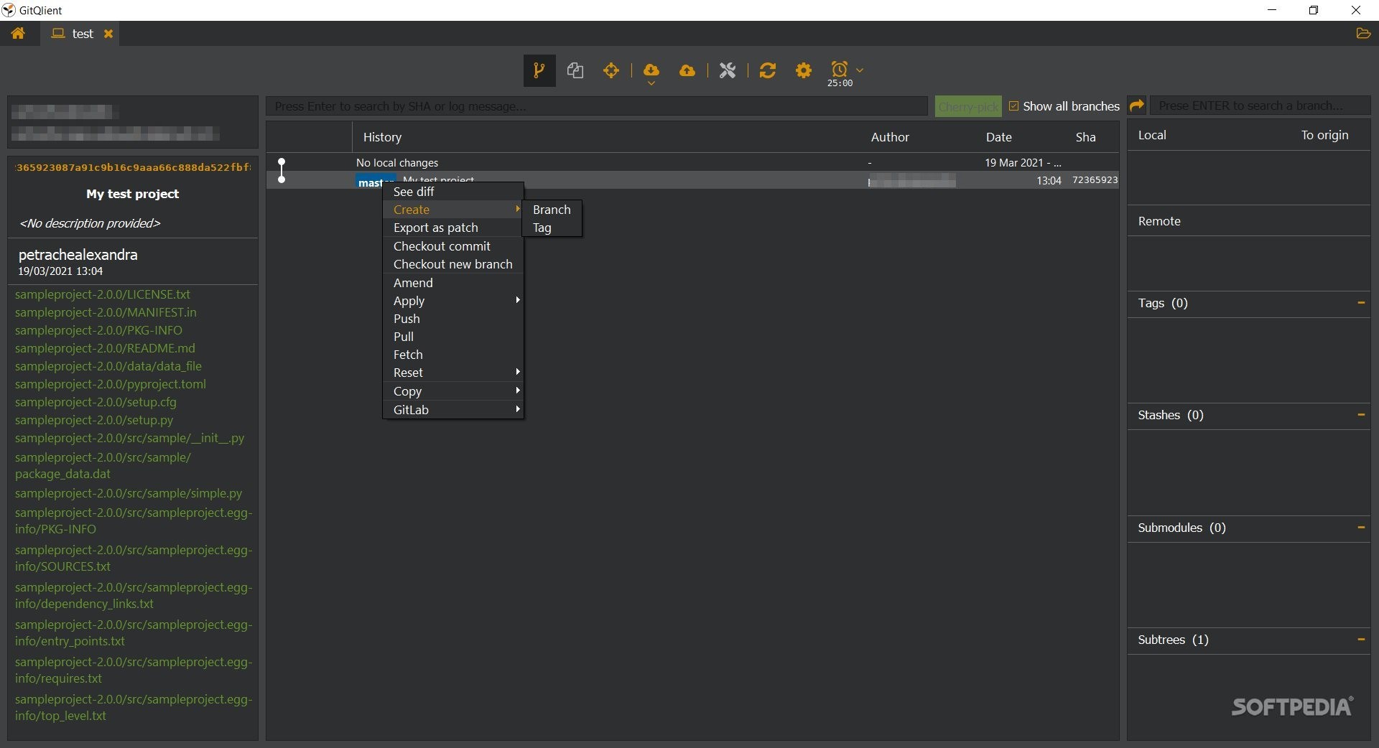Collapse the Submodules section
Screen dimensions: 1379x748
coord(1360,528)
